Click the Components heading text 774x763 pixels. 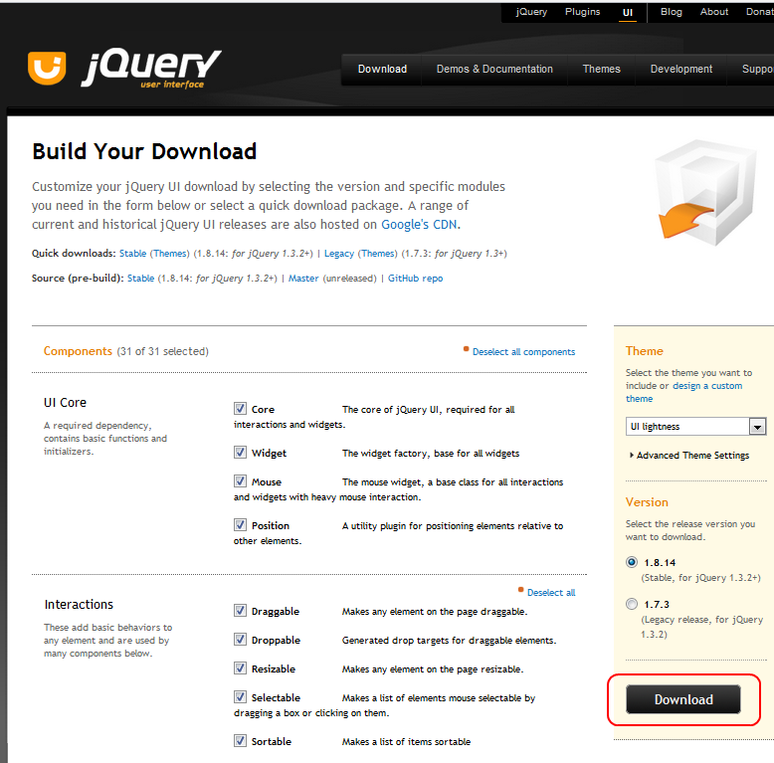(x=78, y=351)
